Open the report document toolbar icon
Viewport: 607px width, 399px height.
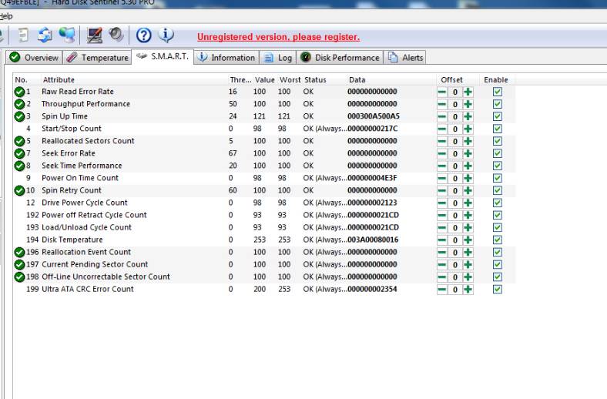(23, 35)
